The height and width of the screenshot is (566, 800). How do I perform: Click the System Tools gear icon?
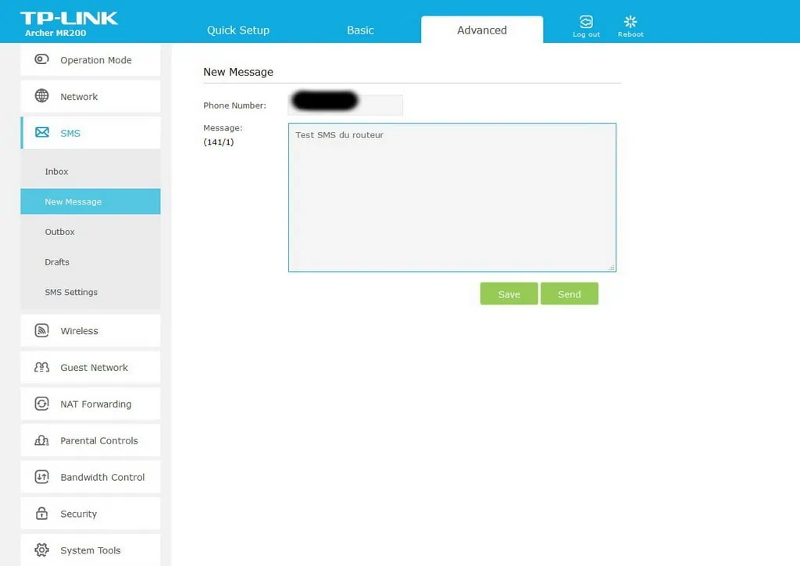click(x=42, y=550)
